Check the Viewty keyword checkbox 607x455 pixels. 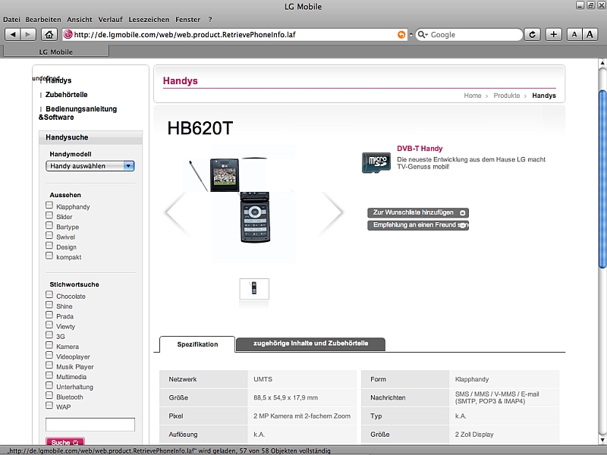49,325
